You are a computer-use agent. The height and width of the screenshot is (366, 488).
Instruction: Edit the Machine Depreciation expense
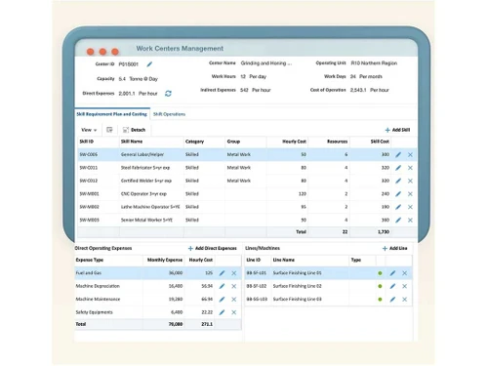(x=222, y=286)
